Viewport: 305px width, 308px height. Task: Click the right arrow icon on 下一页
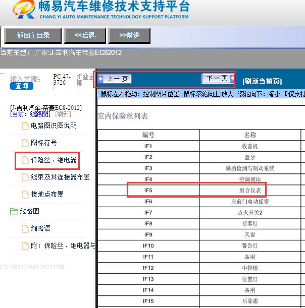pyautogui.click(x=232, y=78)
